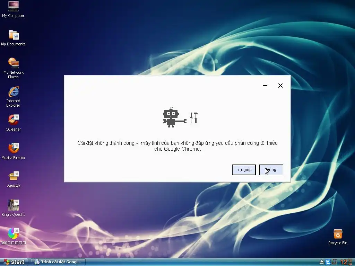Click the Mozilla Firefox shortcut icon
Screen dimensions: 355x266
[14, 151]
